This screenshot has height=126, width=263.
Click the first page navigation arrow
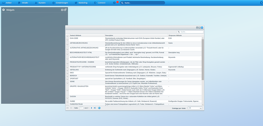pyautogui.click(x=68, y=108)
